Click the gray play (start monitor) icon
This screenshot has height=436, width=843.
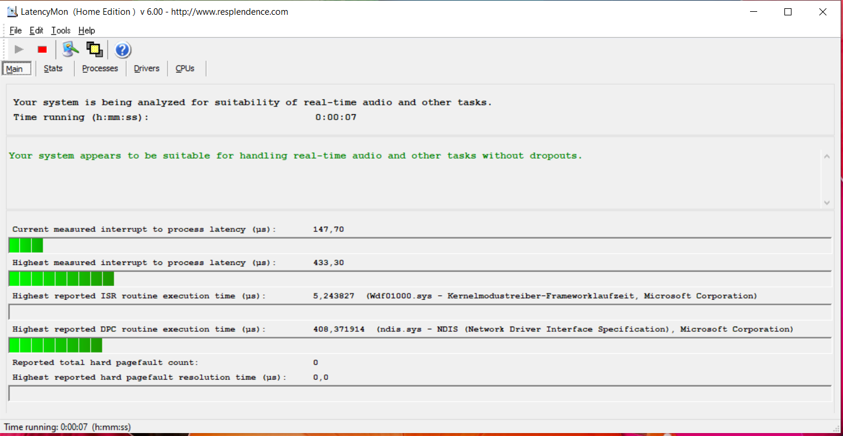click(x=20, y=50)
